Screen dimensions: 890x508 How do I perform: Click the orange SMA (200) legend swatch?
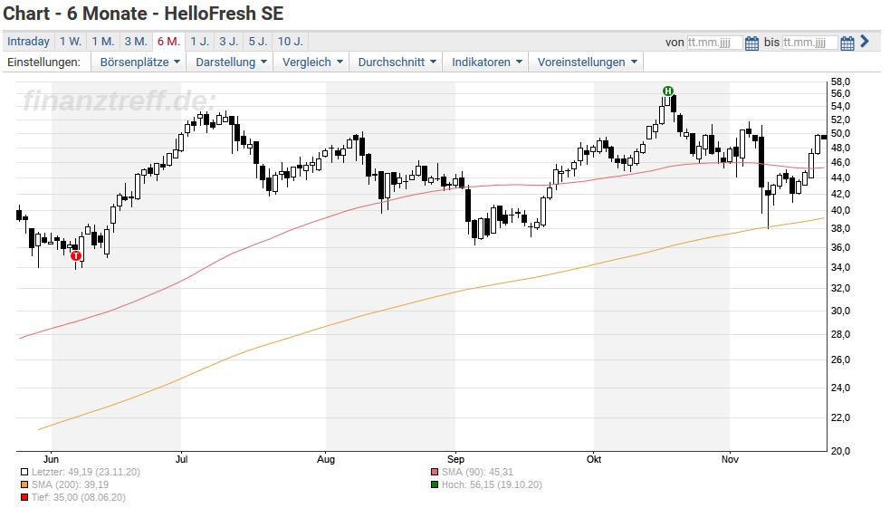coord(24,484)
